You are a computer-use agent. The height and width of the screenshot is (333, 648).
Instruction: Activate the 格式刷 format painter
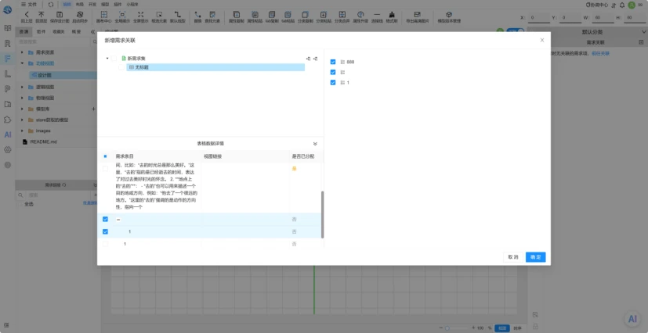pos(391,14)
